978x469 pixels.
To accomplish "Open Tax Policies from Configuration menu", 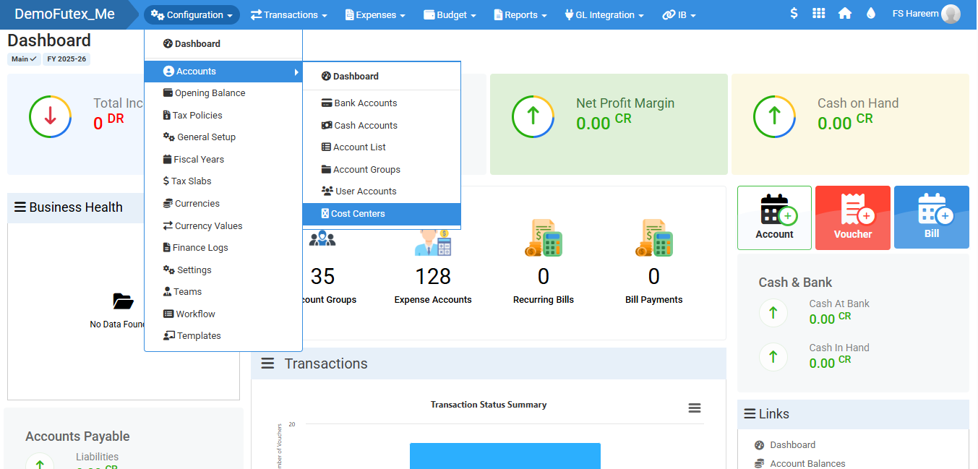I will [x=197, y=116].
